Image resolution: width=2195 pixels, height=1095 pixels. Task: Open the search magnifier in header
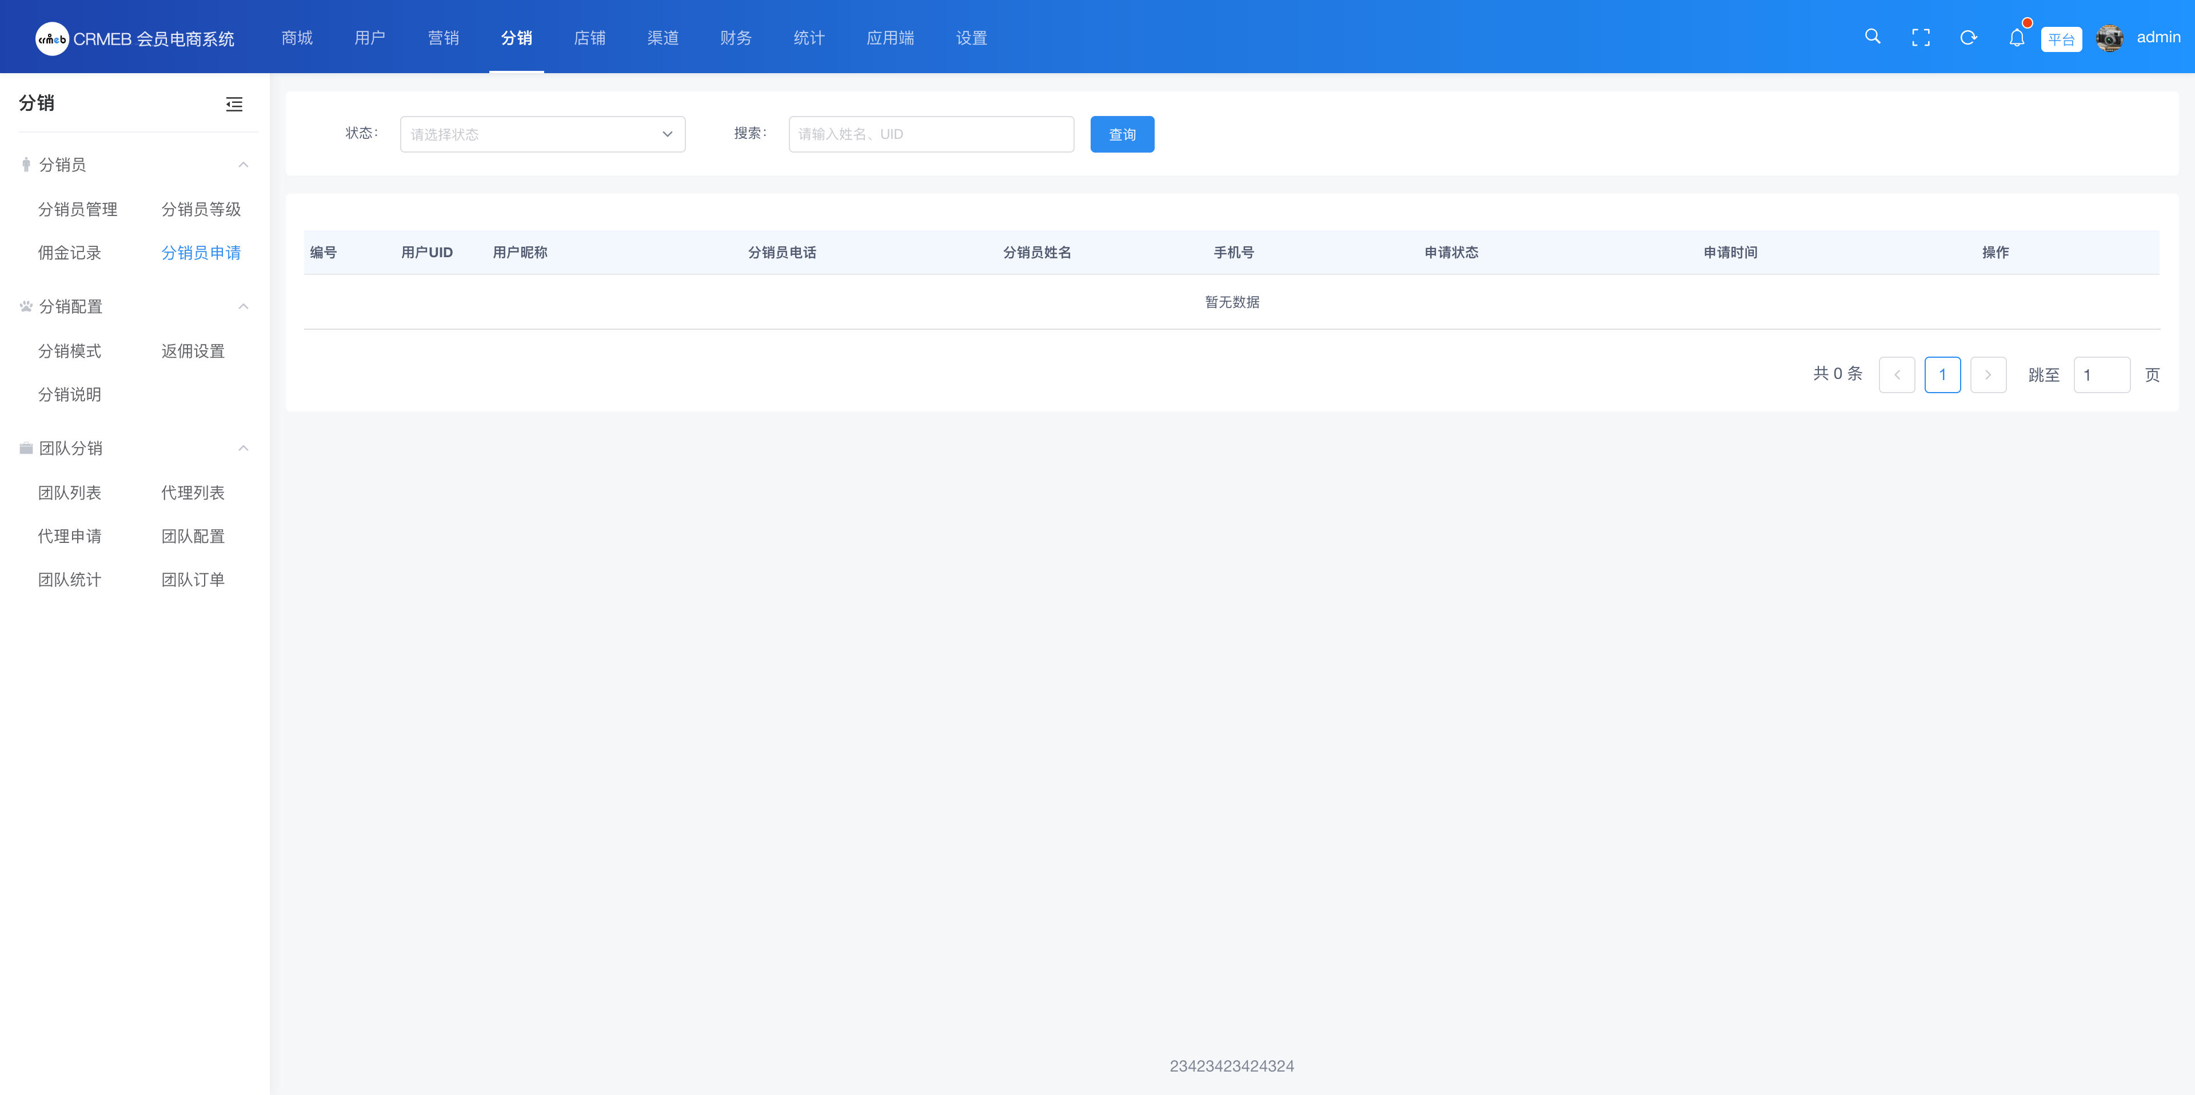[1872, 37]
